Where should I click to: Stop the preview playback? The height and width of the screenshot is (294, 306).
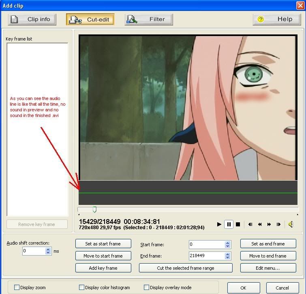(238, 224)
